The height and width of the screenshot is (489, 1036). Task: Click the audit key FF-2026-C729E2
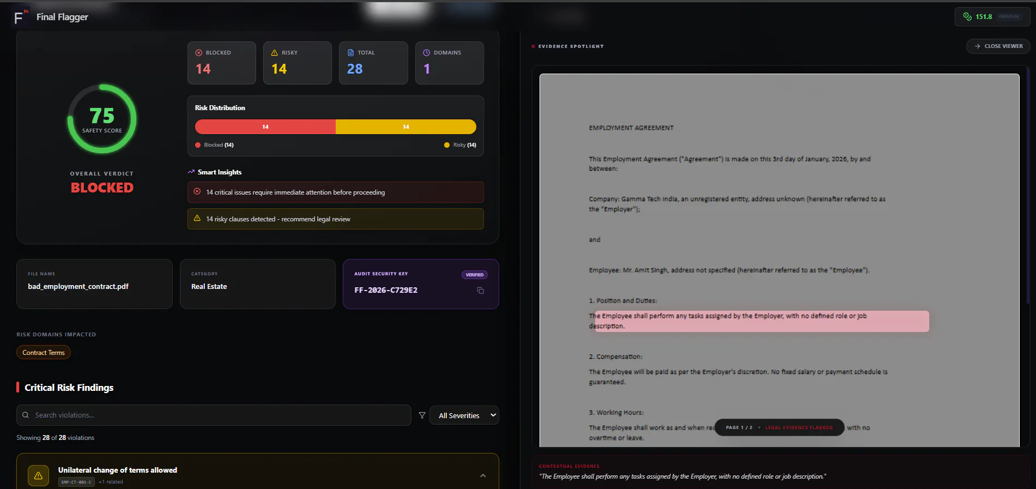(386, 290)
